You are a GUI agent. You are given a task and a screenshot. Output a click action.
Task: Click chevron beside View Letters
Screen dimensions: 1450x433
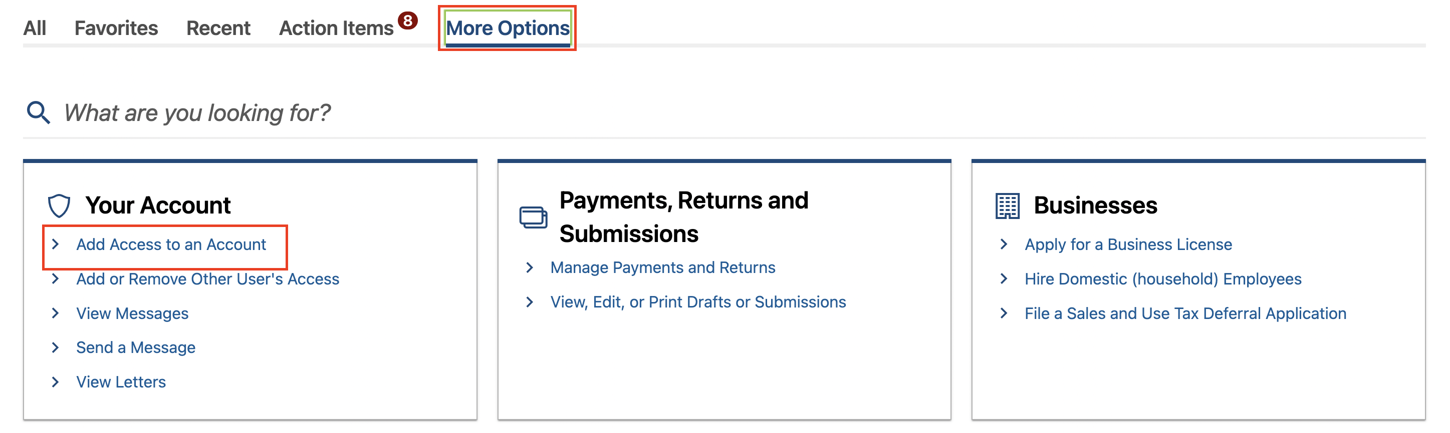(x=55, y=382)
